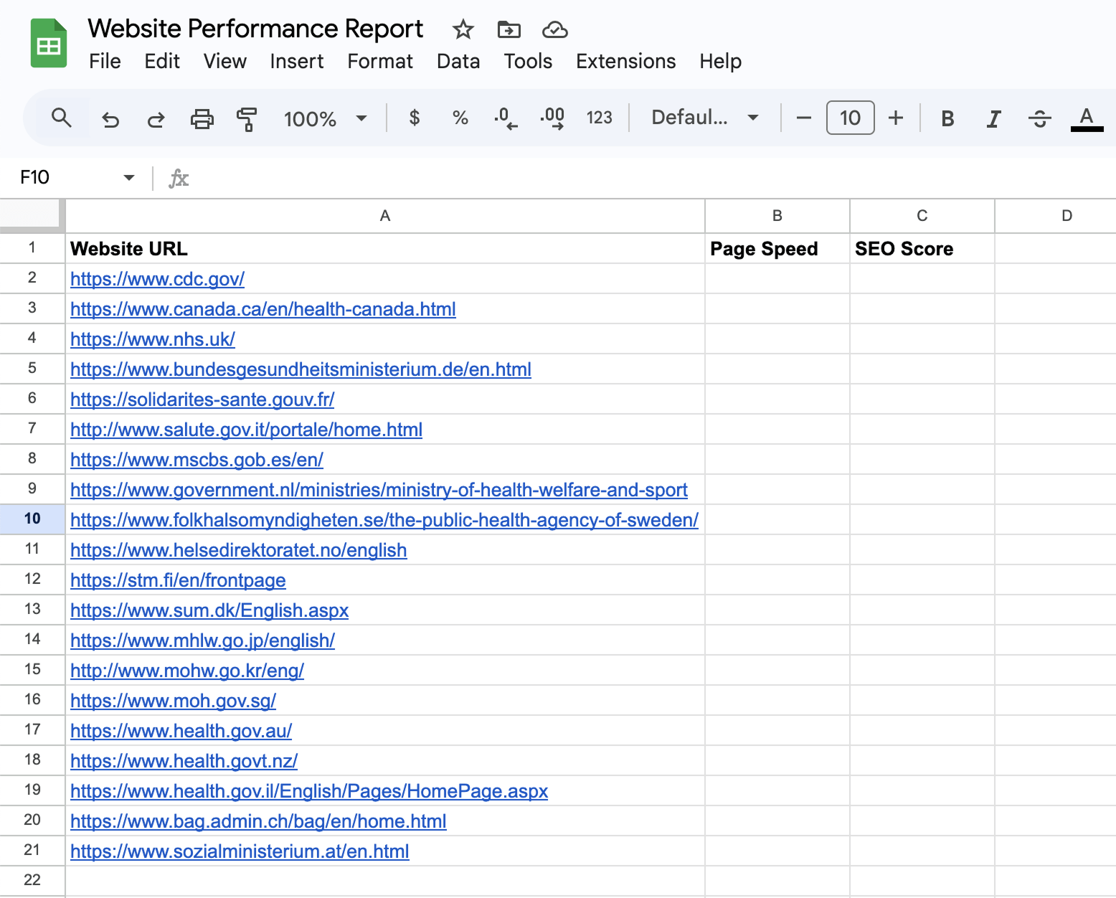Expand the Default font family dropdown

point(704,118)
